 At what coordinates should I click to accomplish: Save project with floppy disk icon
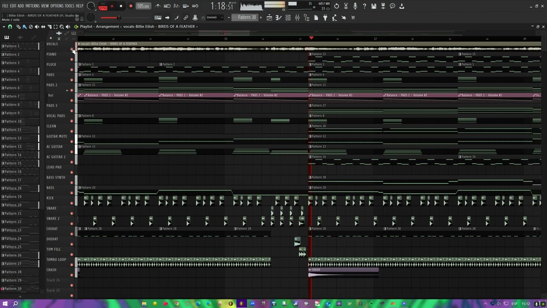[x=374, y=6]
